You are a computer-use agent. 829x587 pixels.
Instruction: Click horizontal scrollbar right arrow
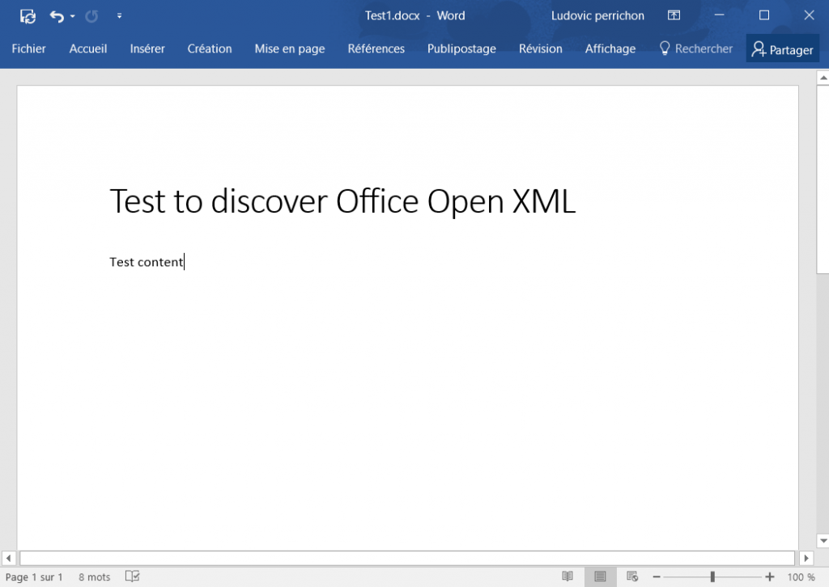tap(806, 558)
